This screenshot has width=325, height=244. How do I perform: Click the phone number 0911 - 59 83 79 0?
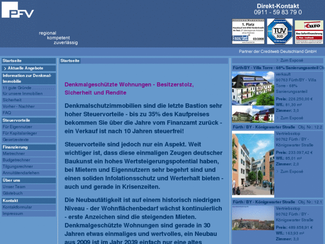tap(278, 12)
